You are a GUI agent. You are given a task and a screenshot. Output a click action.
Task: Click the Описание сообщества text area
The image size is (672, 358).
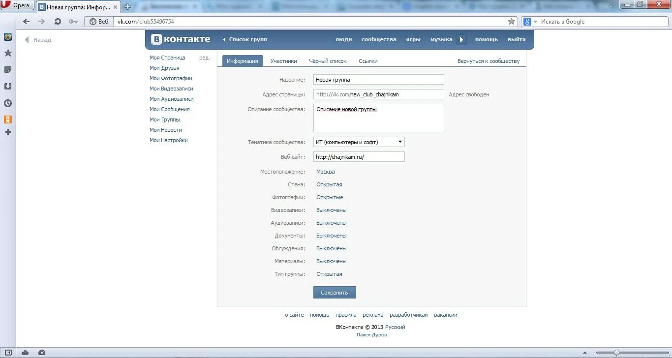[x=379, y=118]
